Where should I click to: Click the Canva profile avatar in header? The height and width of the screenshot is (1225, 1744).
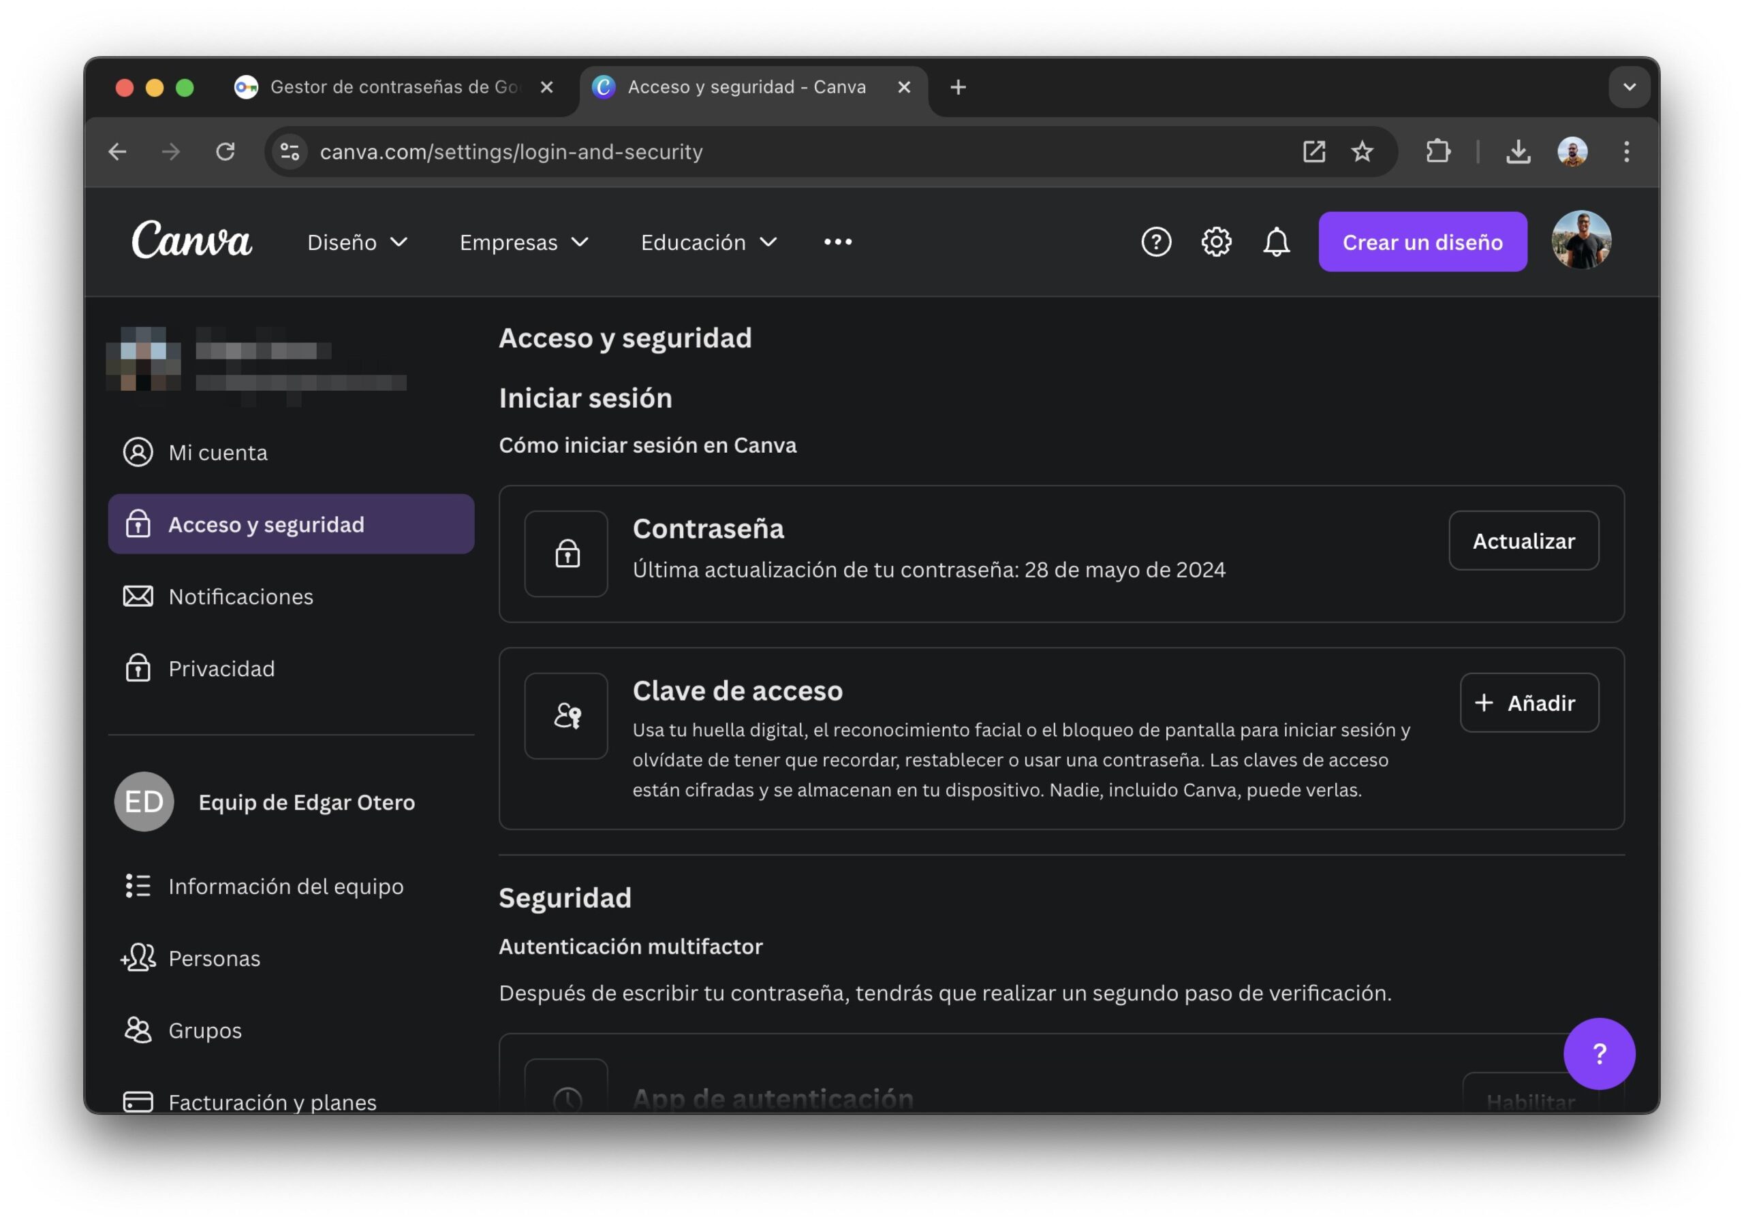point(1580,241)
